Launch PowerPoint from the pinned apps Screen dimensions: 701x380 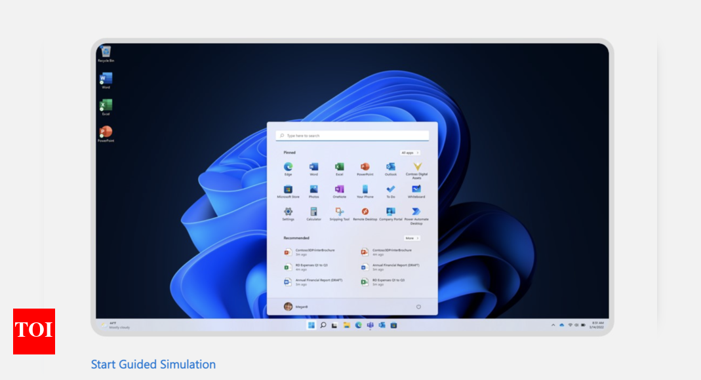365,168
